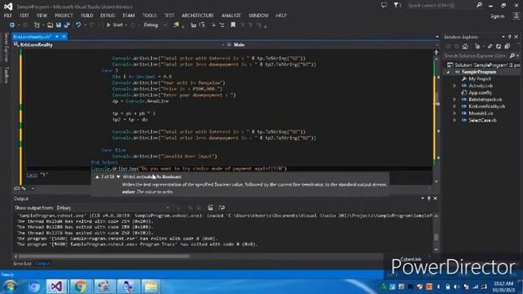Image resolution: width=523 pixels, height=294 pixels.
Task: Click the decrease indent toolbar icon
Action: click(194, 25)
